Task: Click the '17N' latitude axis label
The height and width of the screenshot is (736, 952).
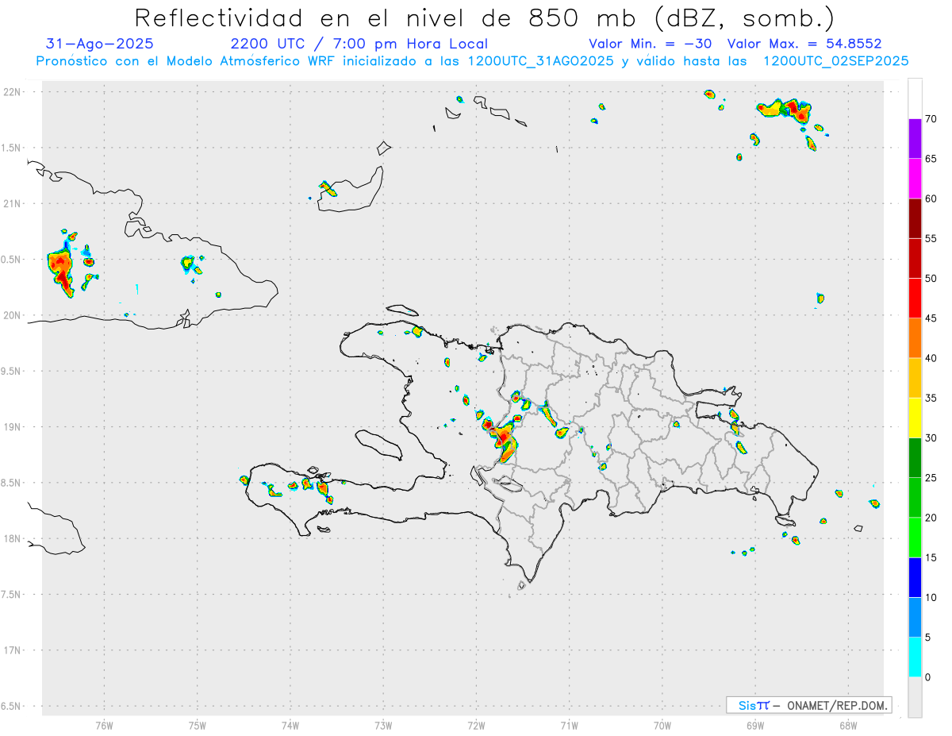Action: (12, 650)
